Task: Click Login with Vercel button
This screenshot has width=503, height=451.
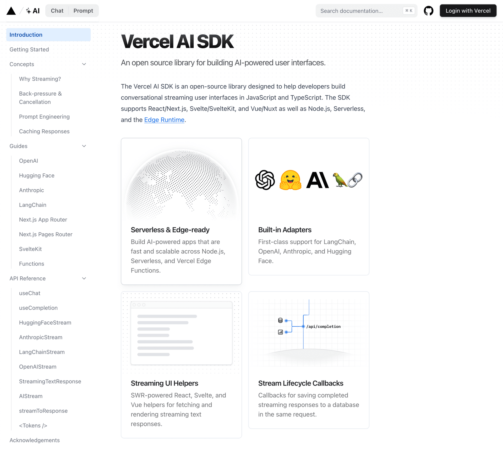Action: [468, 11]
